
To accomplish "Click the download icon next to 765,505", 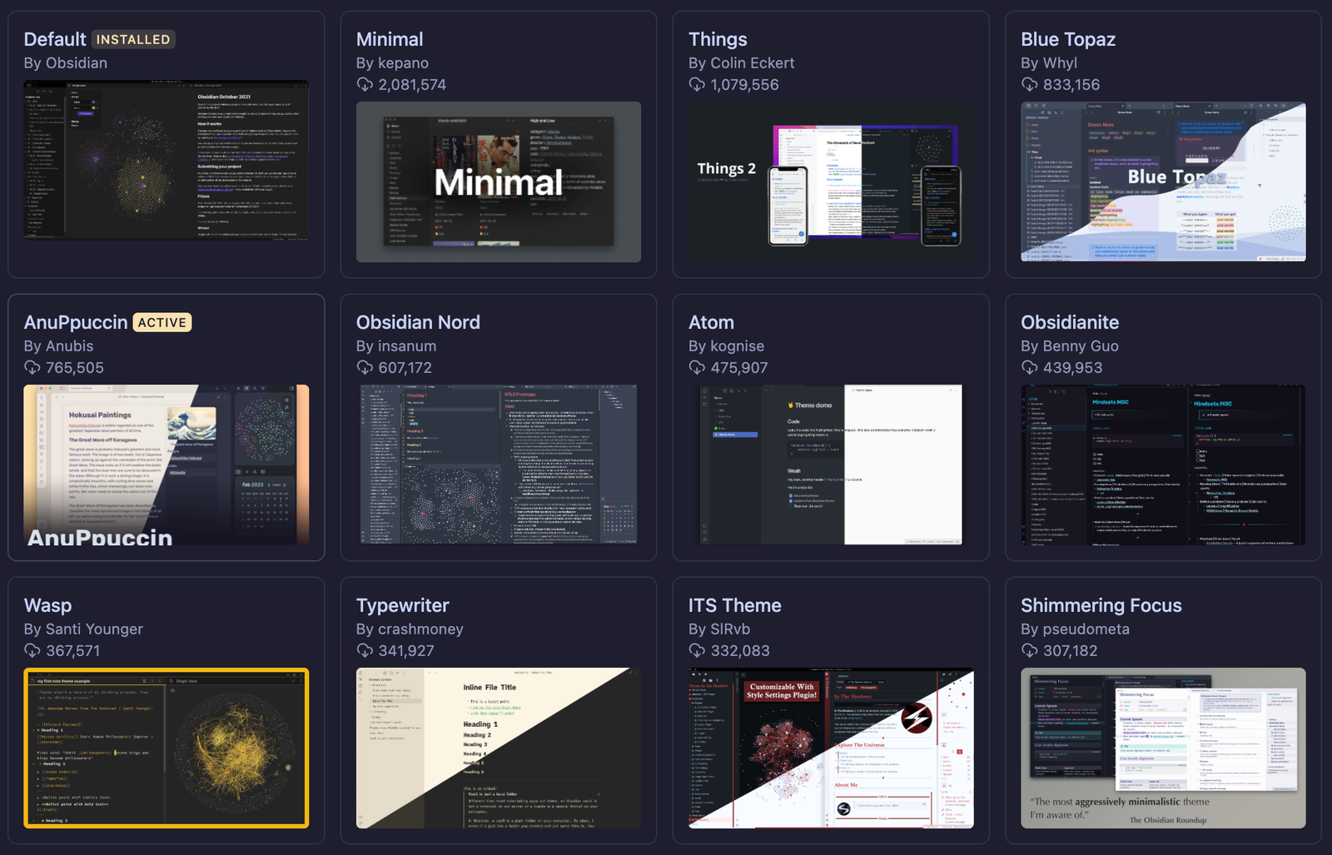I will (x=32, y=368).
